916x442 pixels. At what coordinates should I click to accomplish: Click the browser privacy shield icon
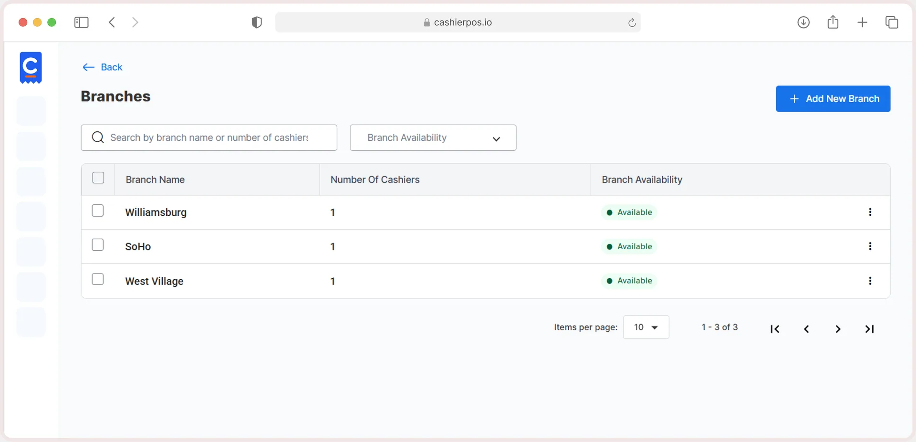click(257, 22)
